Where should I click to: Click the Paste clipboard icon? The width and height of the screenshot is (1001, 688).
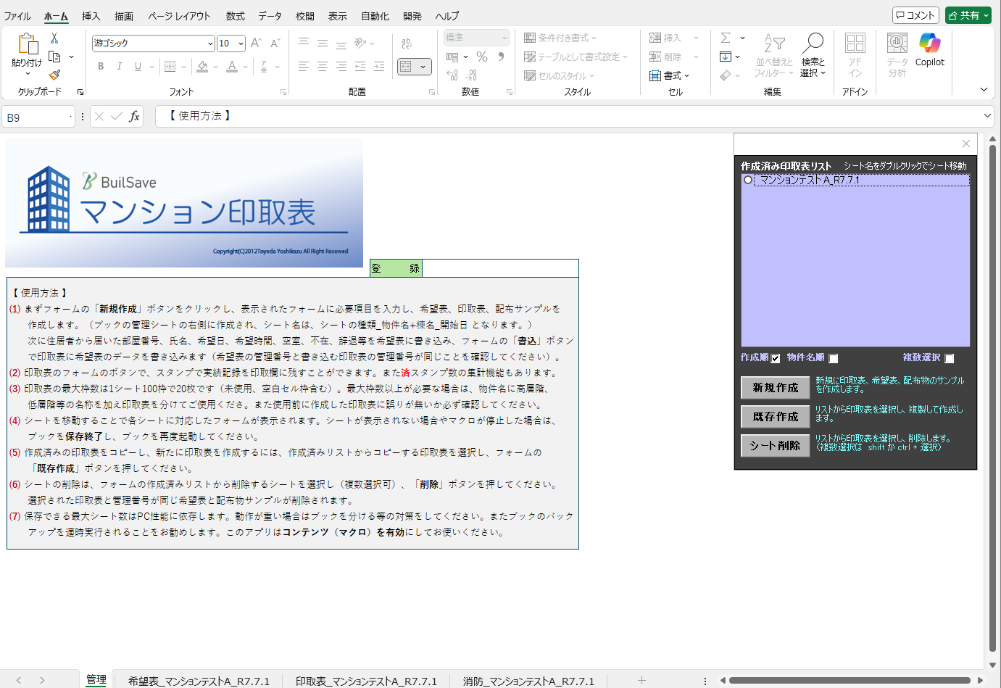click(x=27, y=45)
